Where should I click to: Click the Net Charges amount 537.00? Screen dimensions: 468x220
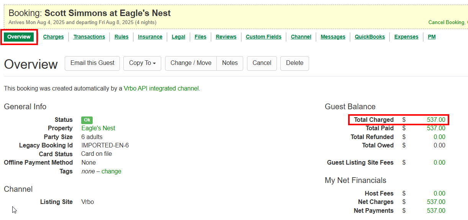436,202
